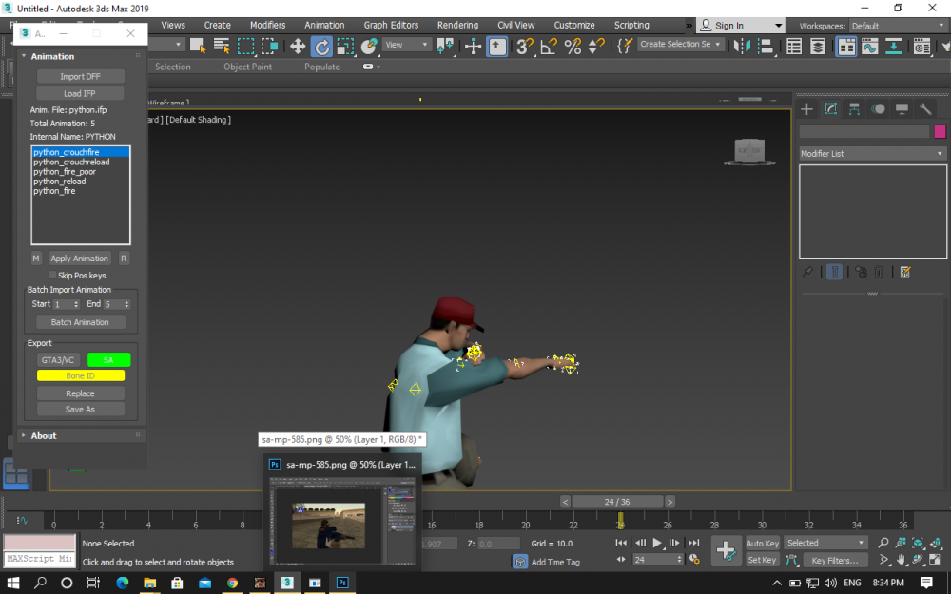
Task: Expand the Modifier List dropdown
Action: (872, 154)
